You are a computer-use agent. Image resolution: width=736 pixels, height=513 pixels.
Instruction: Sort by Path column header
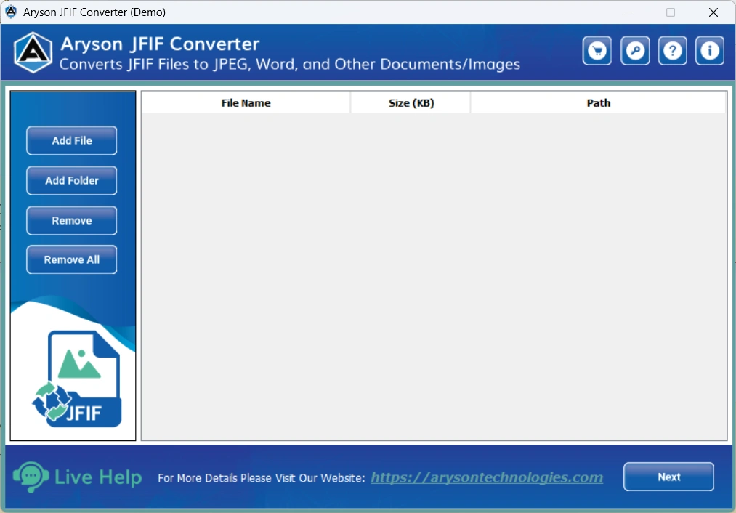click(x=599, y=102)
